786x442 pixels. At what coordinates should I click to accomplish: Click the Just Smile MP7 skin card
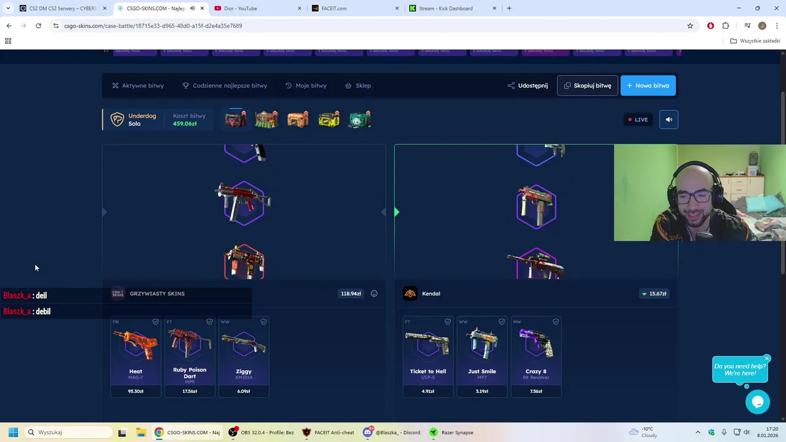click(x=482, y=357)
